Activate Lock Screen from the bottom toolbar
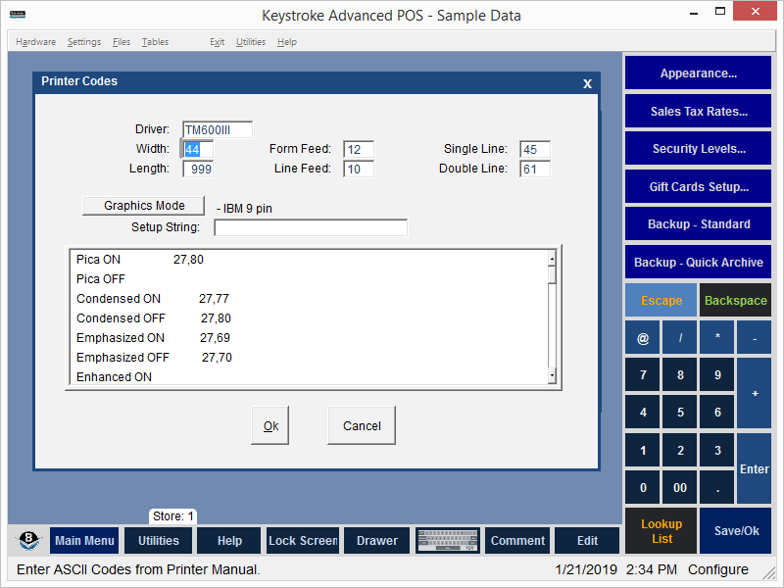The width and height of the screenshot is (784, 588). [x=302, y=540]
